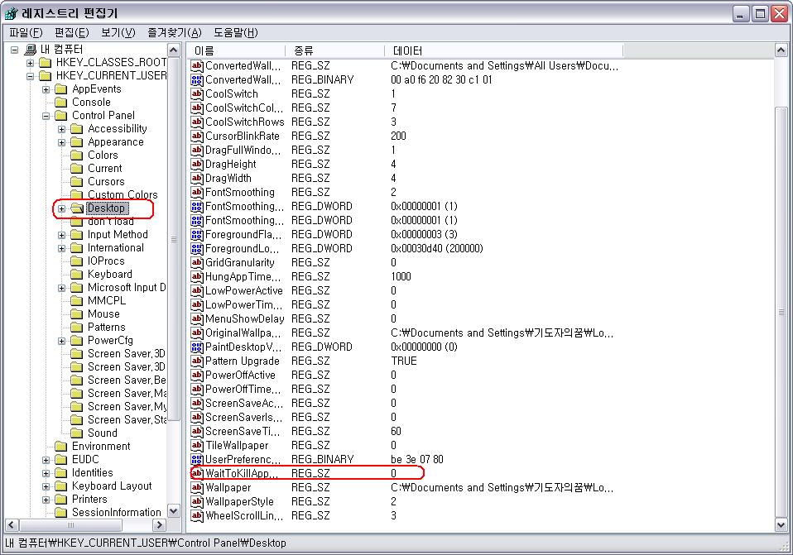Click the Cursors folder icon
The height and width of the screenshot is (555, 793).
tap(76, 181)
